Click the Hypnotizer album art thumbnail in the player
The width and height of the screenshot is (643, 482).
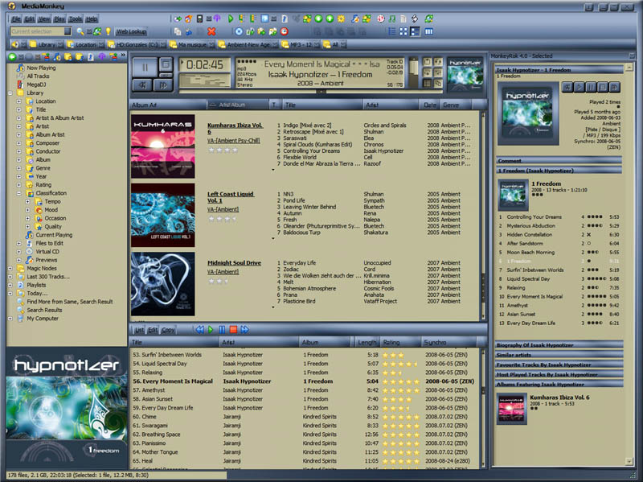tap(465, 75)
